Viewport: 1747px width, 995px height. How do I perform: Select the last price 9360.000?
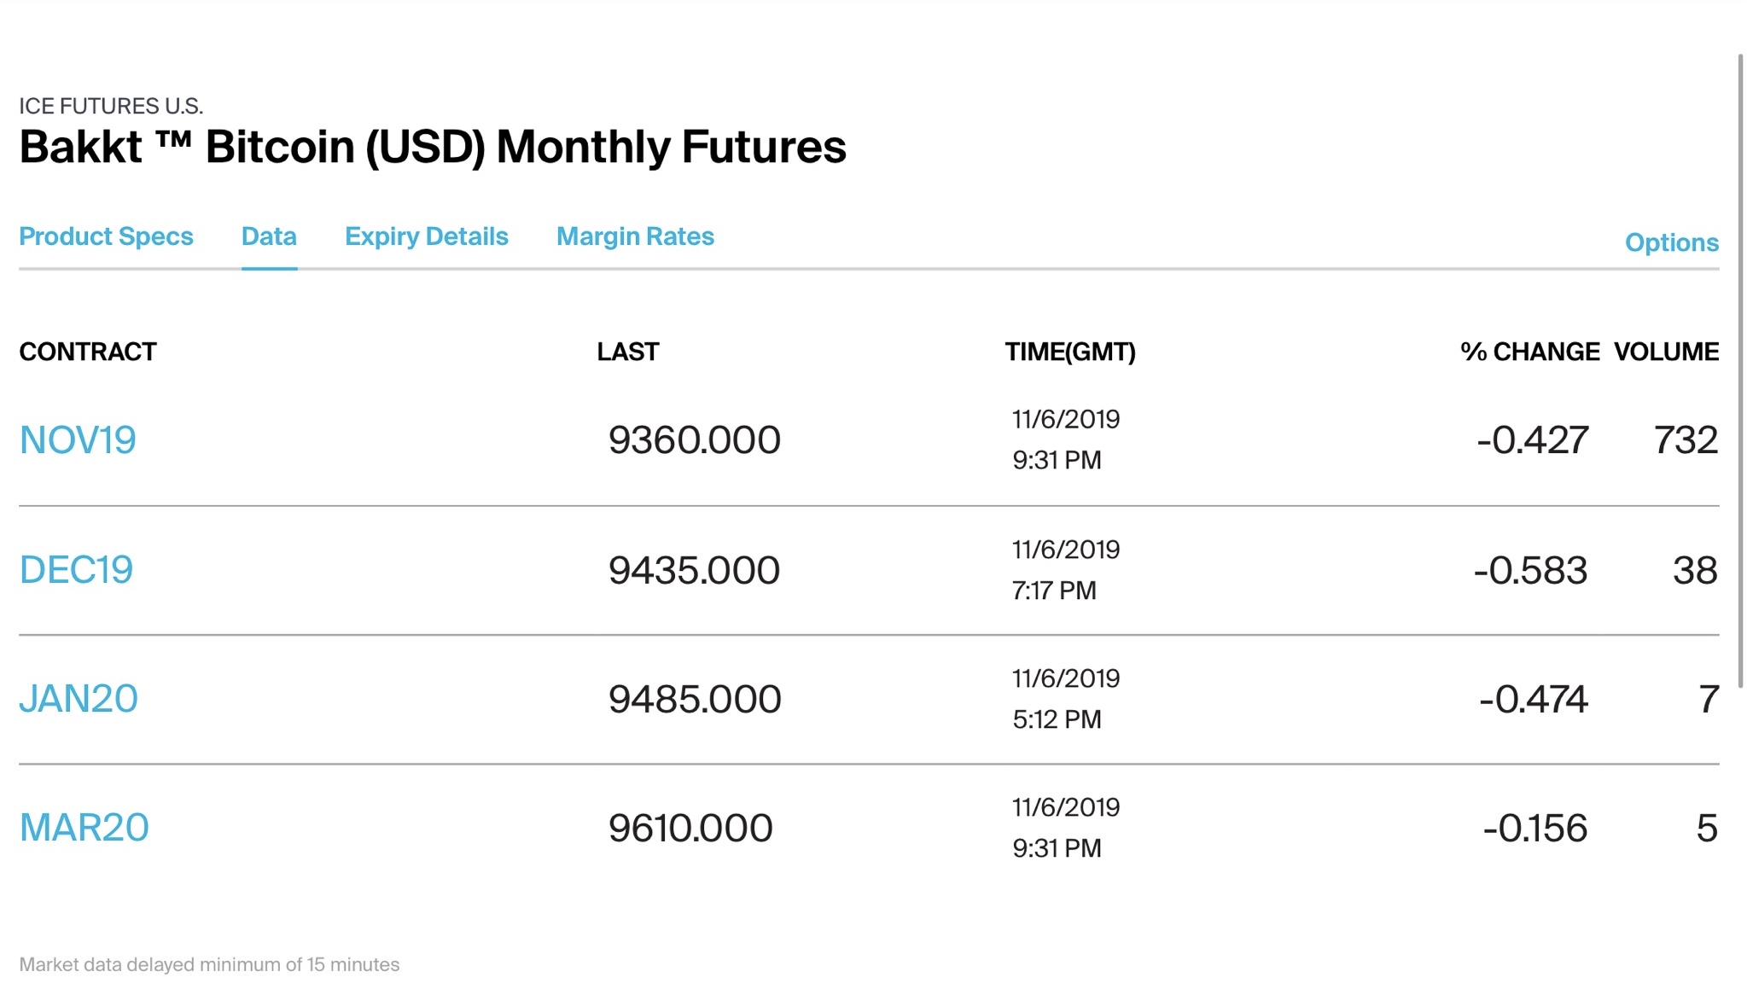[x=694, y=440]
